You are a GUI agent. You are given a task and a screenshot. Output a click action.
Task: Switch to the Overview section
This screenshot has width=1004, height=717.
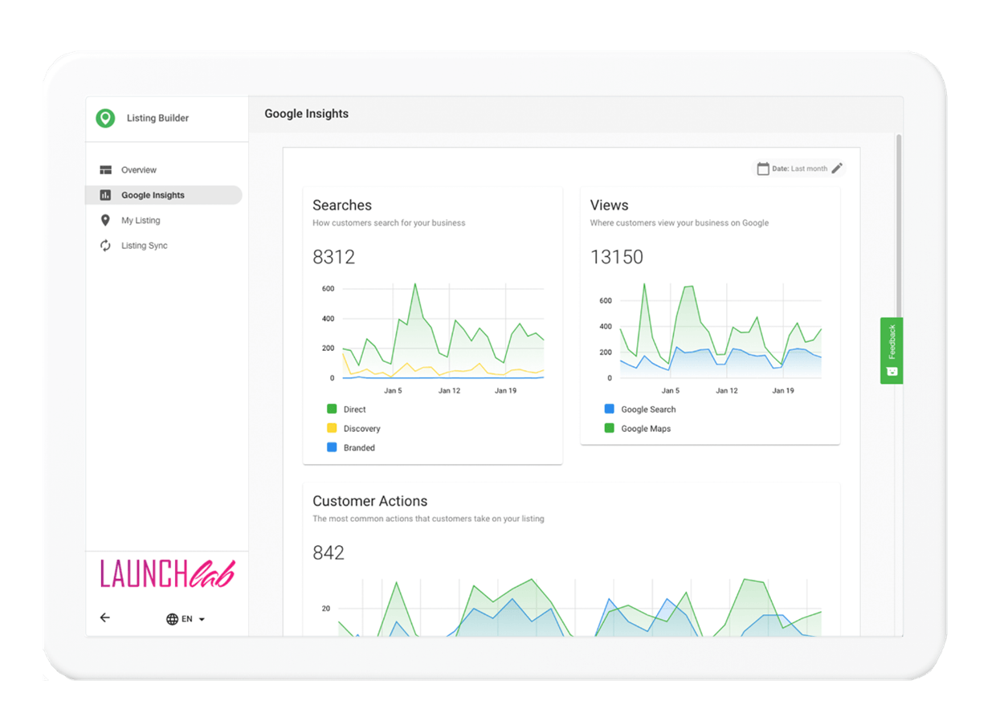pos(139,169)
